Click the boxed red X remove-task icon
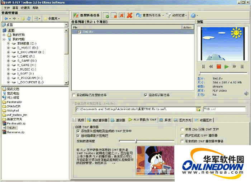This screenshot has width=251, height=182. (x=122, y=15)
